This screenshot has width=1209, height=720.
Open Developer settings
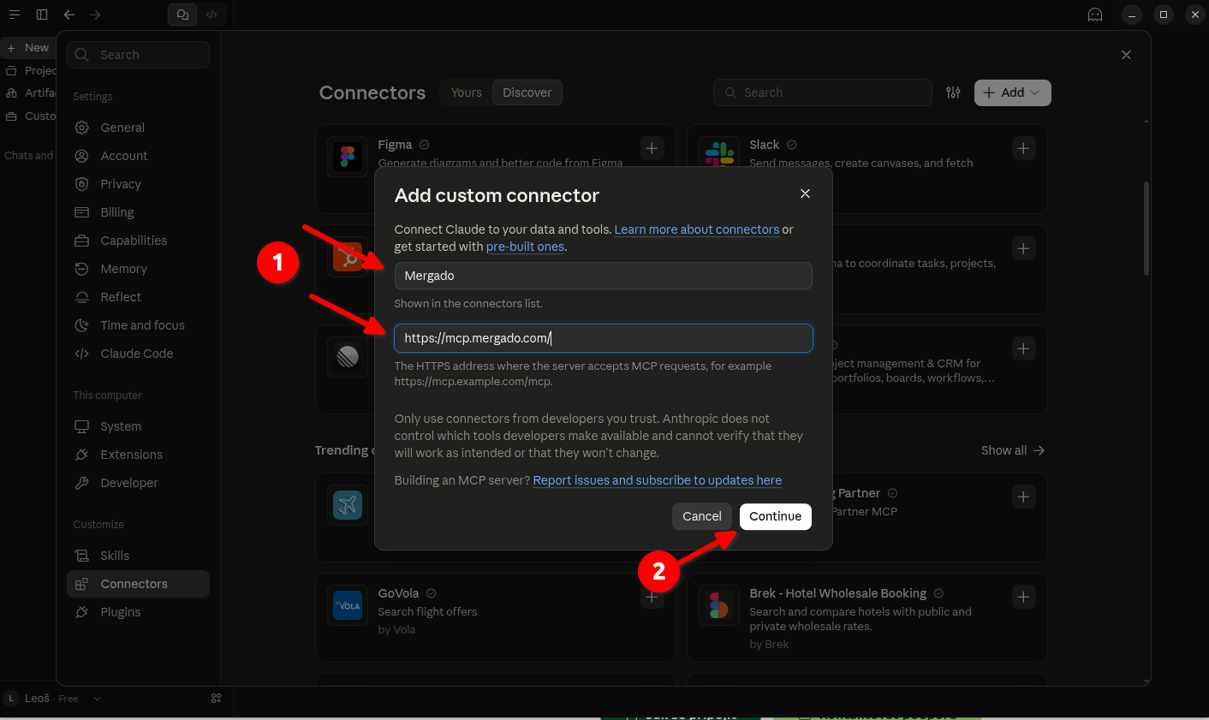point(138,483)
